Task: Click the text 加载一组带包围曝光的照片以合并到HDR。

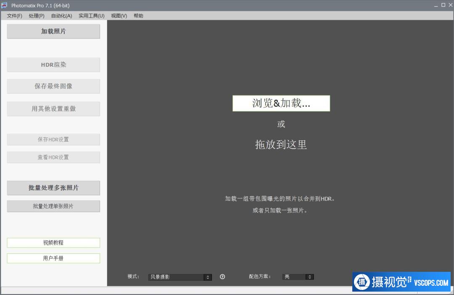Action: tap(280, 199)
